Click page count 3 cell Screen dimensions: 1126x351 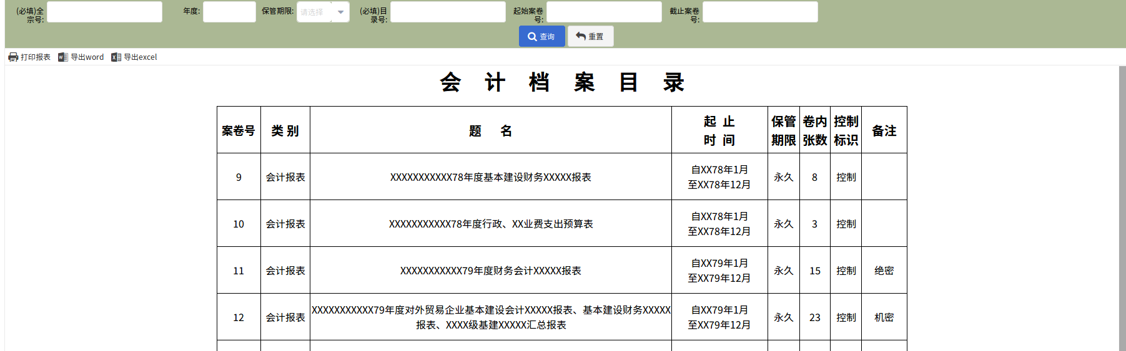pyautogui.click(x=815, y=224)
